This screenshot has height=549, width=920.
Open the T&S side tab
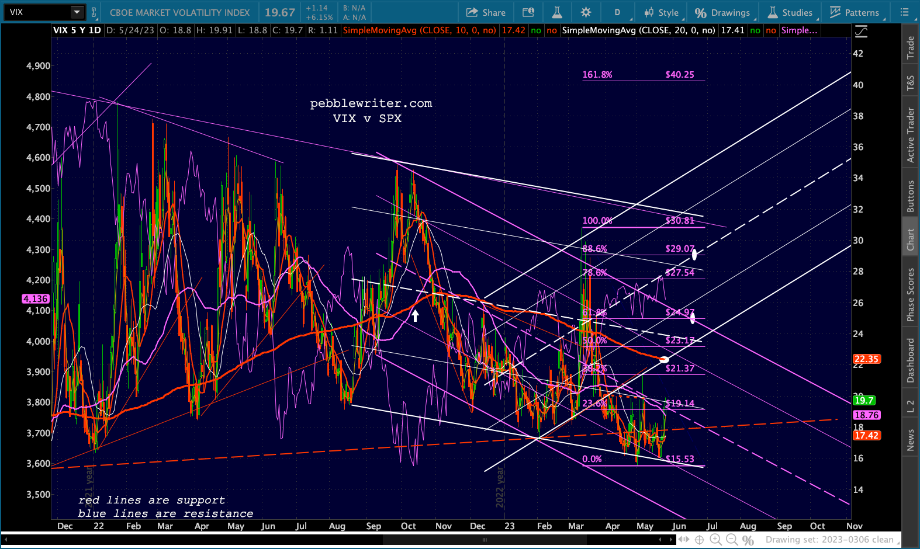point(910,84)
